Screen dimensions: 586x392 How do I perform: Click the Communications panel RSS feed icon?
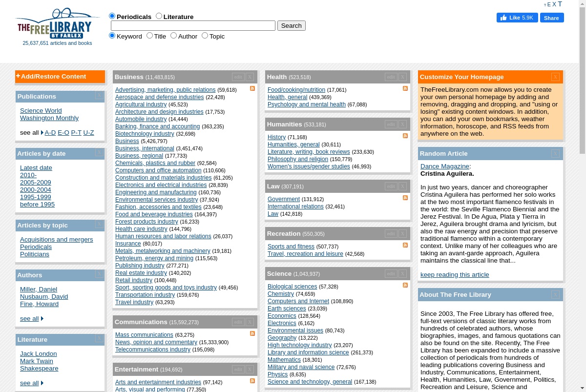click(252, 333)
